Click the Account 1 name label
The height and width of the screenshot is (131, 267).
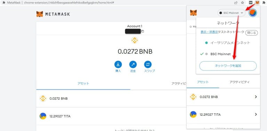(135, 26)
